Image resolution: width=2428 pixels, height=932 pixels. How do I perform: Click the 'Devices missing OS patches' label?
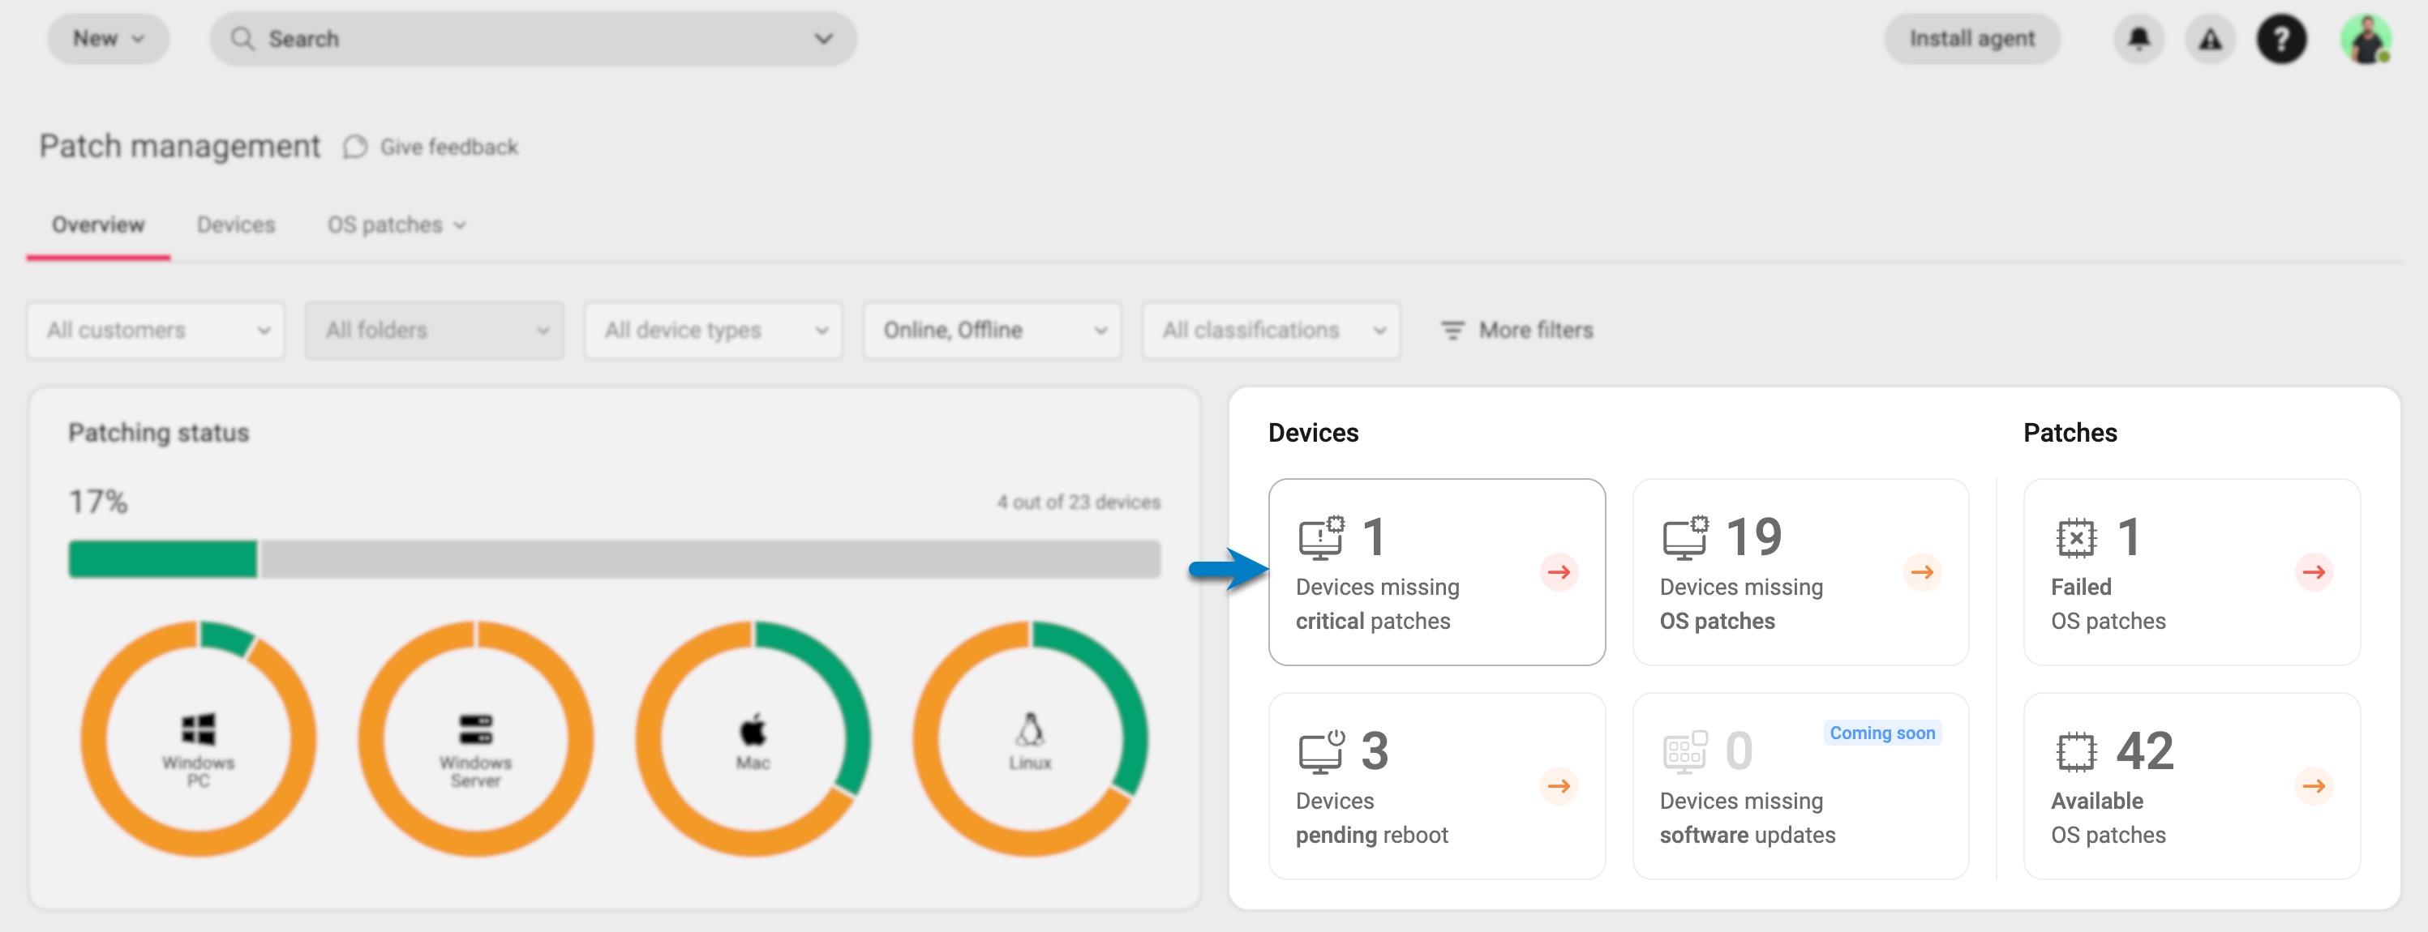click(1741, 604)
